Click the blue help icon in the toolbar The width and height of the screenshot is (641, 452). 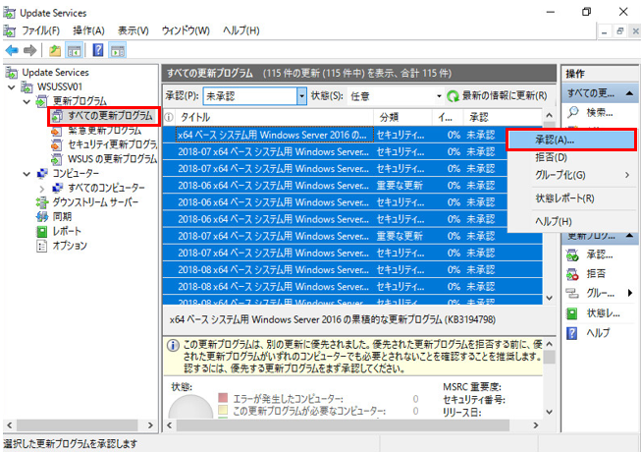[x=99, y=50]
